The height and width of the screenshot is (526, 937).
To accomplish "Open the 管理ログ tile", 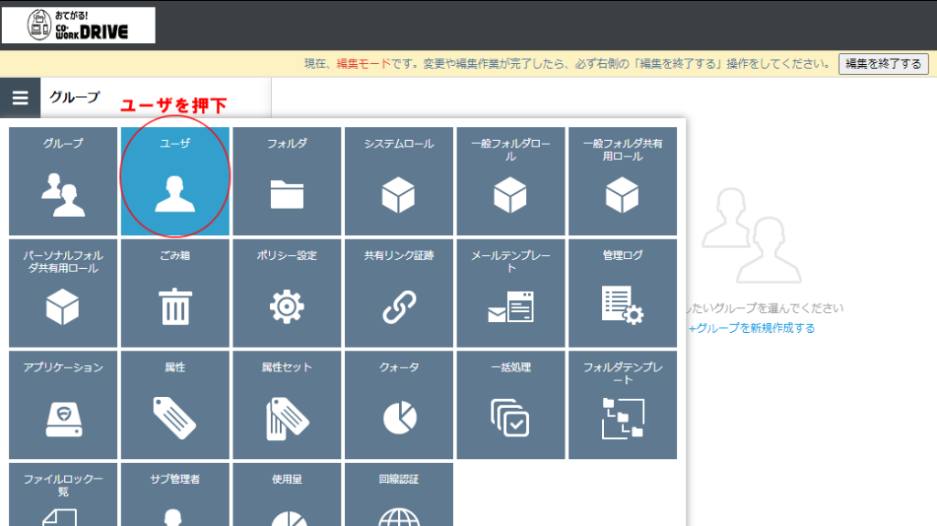I will [622, 293].
